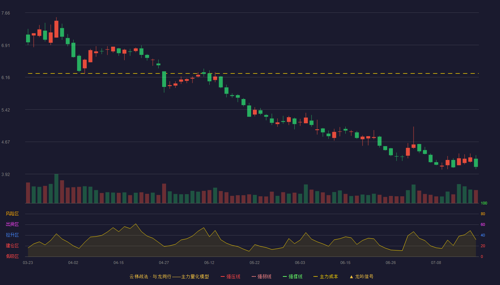Screen dimensions: 500x285
Task: Click the tallest green volume bar
Action: [x=56, y=188]
